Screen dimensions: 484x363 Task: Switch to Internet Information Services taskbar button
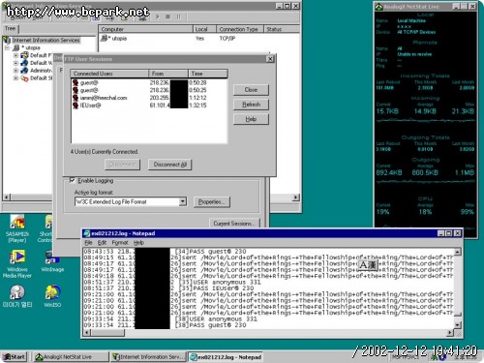(148, 357)
